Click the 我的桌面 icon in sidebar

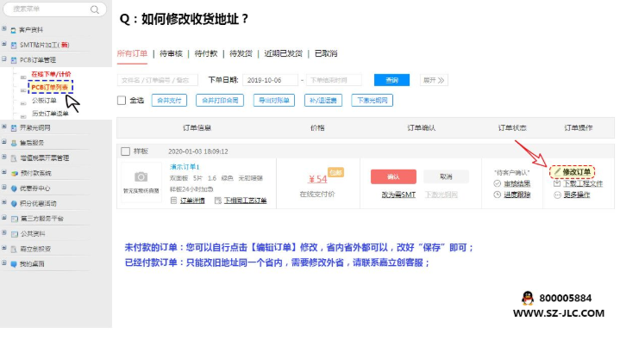(12, 262)
